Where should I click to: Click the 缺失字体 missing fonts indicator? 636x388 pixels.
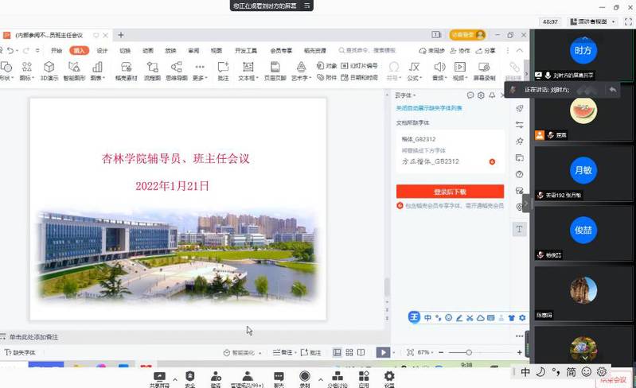(x=20, y=352)
